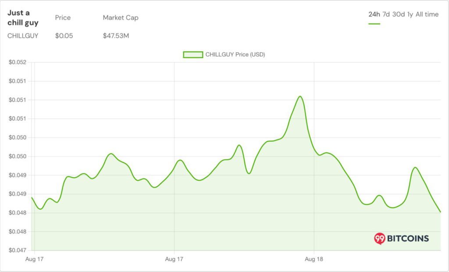
Task: Open the BITCOINS watermark text link
Action: (x=408, y=239)
